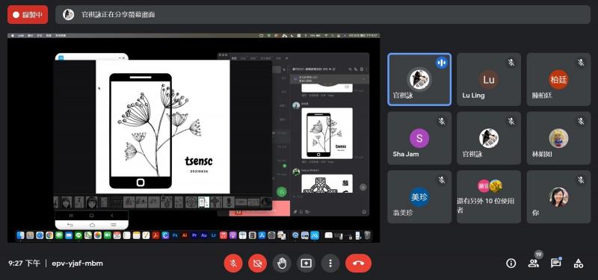Click the muted mic icon on Sha Jam's tile

442,121
